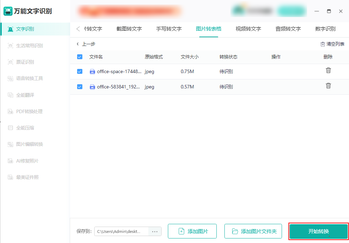Click the image icon of office-583841_192 file

point(92,87)
